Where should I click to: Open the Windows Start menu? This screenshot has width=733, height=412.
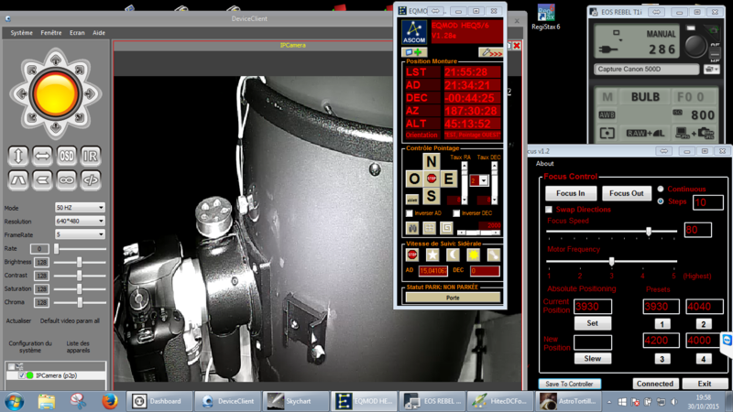tap(14, 401)
